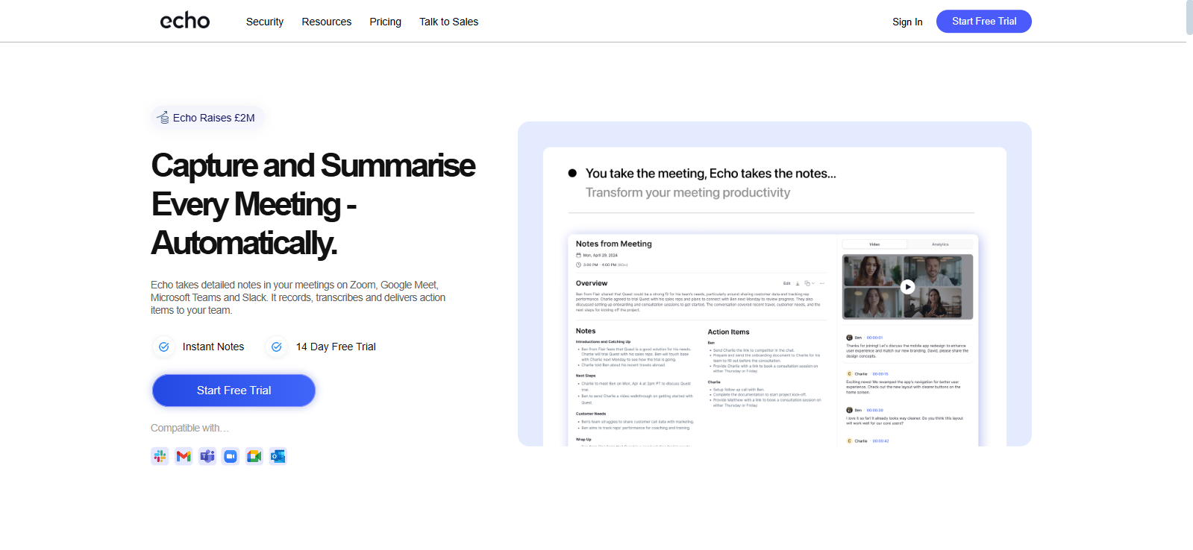1193x550 pixels.
Task: Play the meeting video preview
Action: coord(907,287)
